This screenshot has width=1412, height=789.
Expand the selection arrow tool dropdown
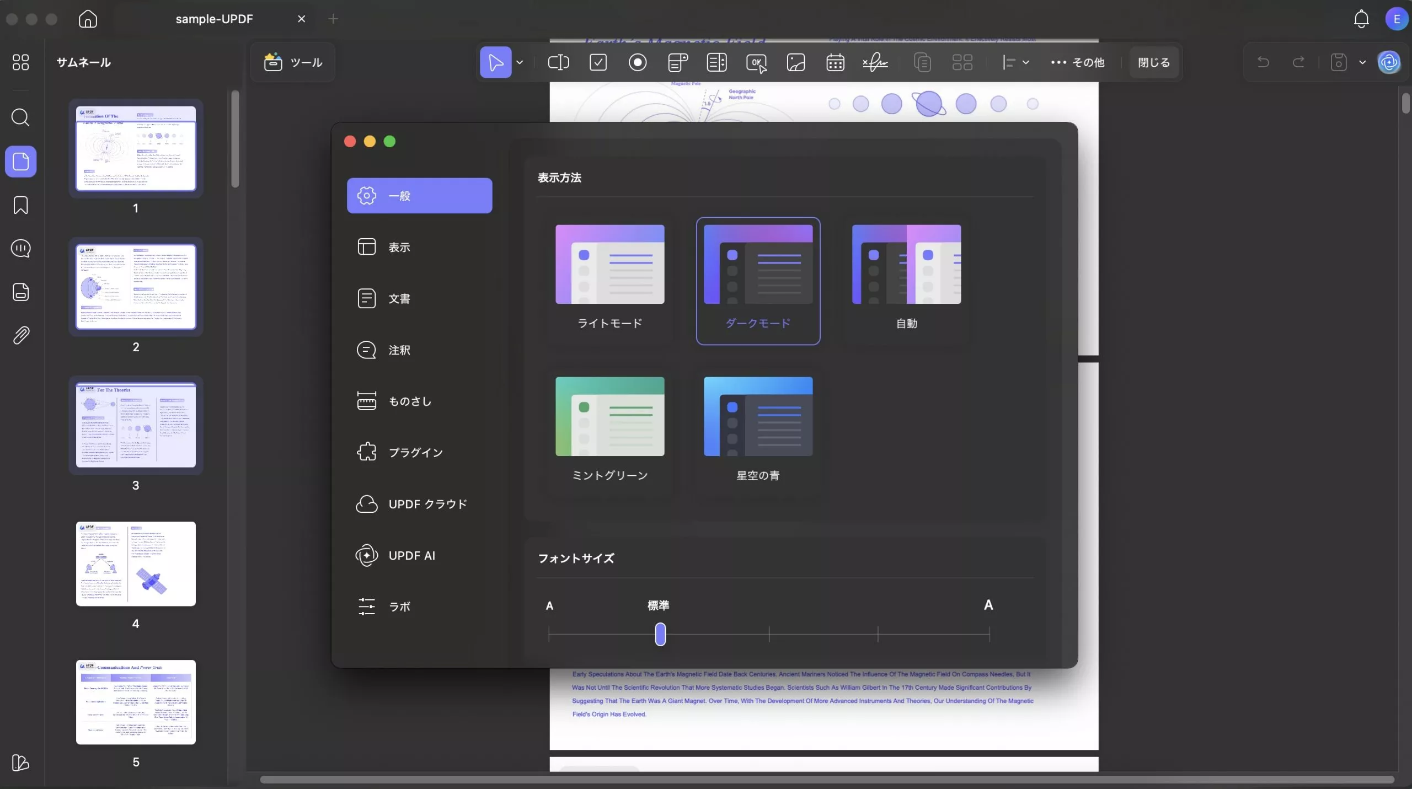pyautogui.click(x=520, y=62)
